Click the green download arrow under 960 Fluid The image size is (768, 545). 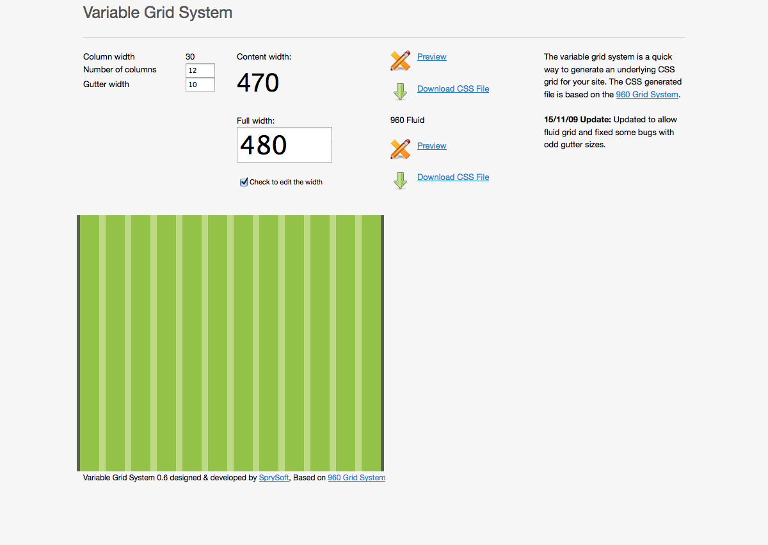point(400,181)
